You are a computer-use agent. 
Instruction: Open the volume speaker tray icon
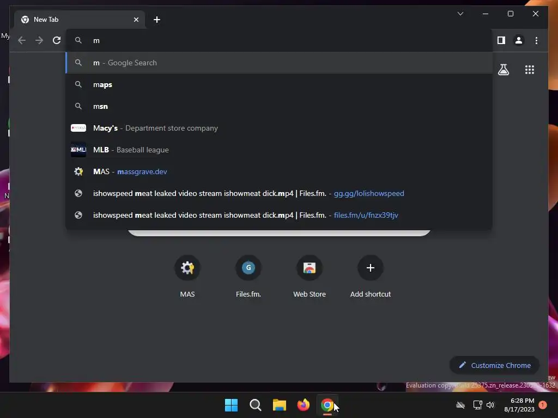point(490,405)
